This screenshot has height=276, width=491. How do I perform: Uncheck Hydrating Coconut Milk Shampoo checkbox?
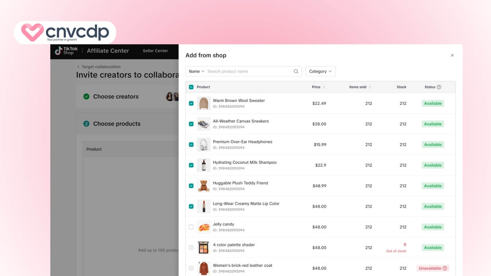coord(191,165)
